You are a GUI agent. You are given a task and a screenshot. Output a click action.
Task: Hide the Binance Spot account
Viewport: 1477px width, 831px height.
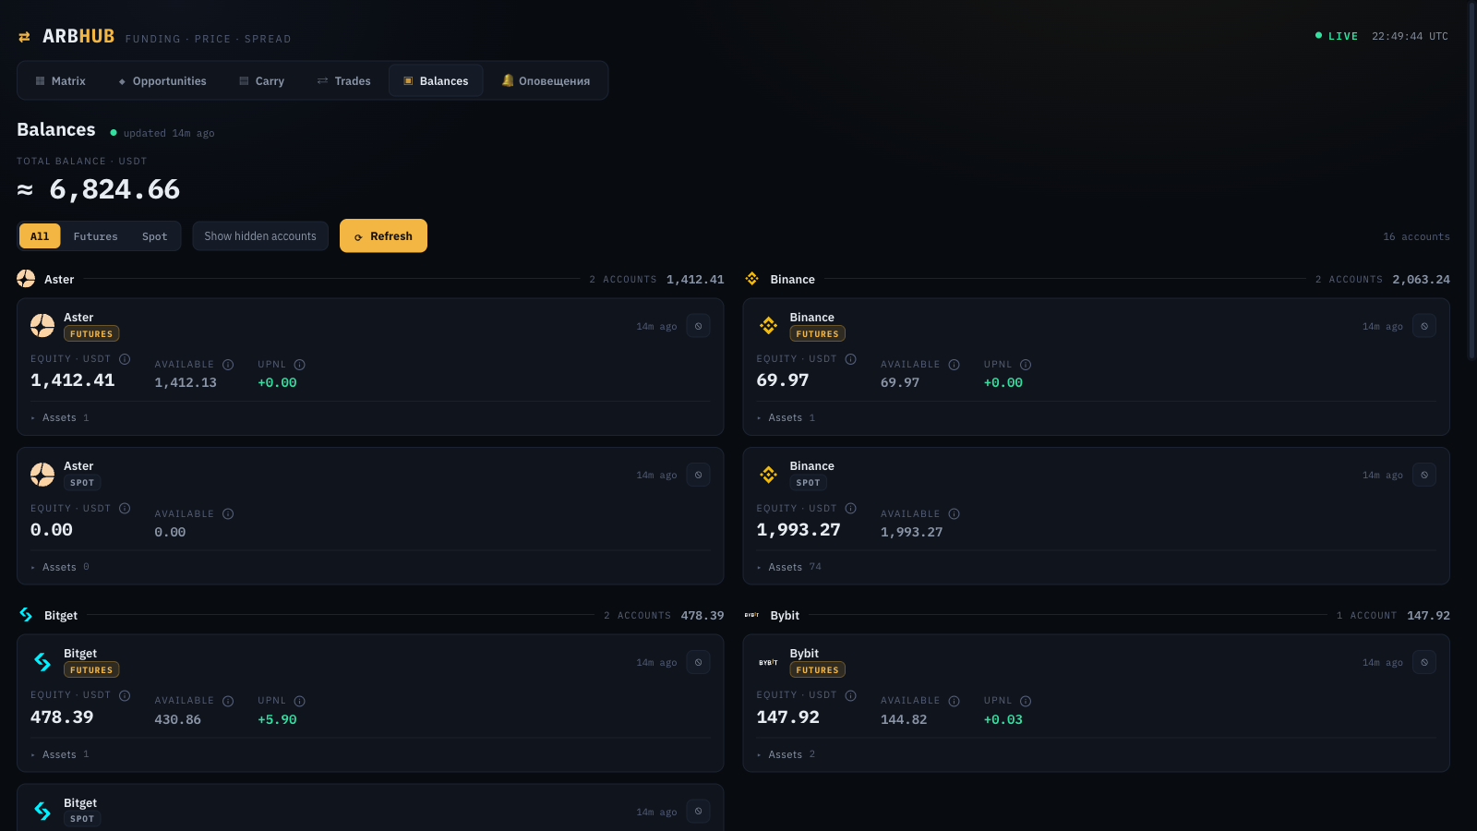pos(1424,475)
